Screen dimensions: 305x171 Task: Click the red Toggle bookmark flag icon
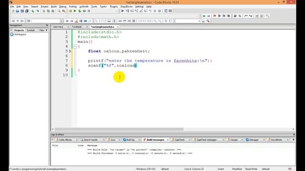pos(214,16)
